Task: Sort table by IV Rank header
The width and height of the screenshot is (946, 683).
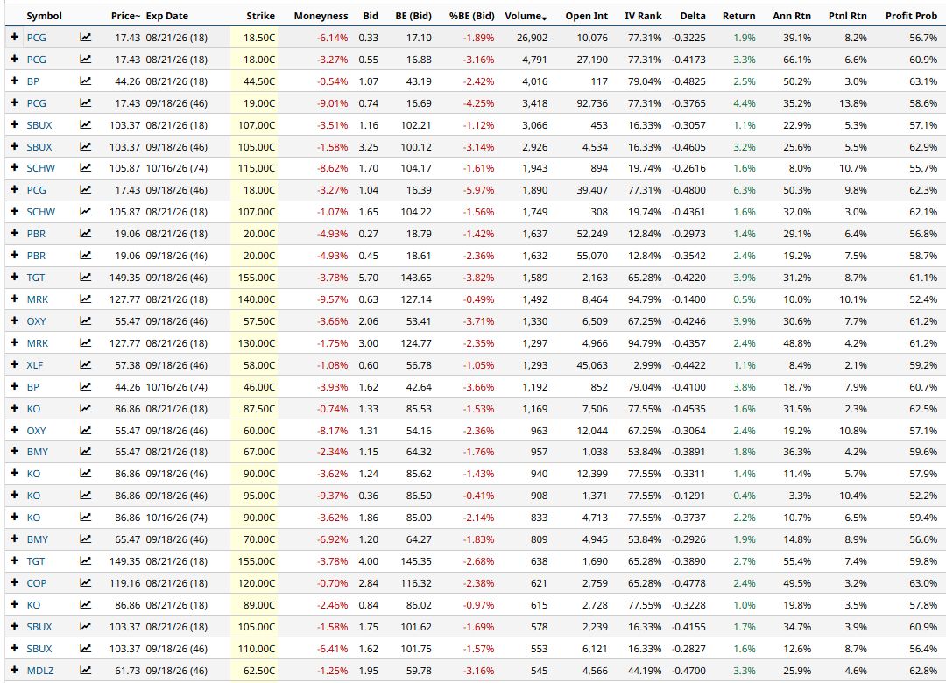Action: pyautogui.click(x=643, y=16)
